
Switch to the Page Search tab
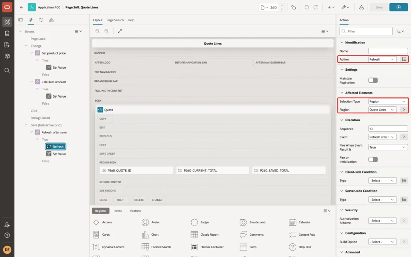(x=115, y=20)
